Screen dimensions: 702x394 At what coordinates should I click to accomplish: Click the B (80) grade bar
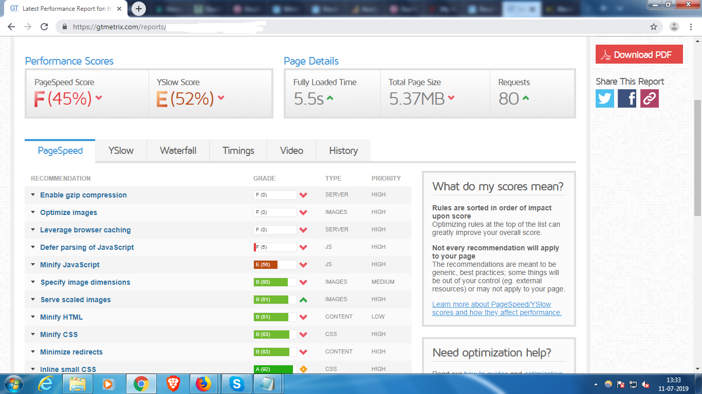click(x=275, y=282)
